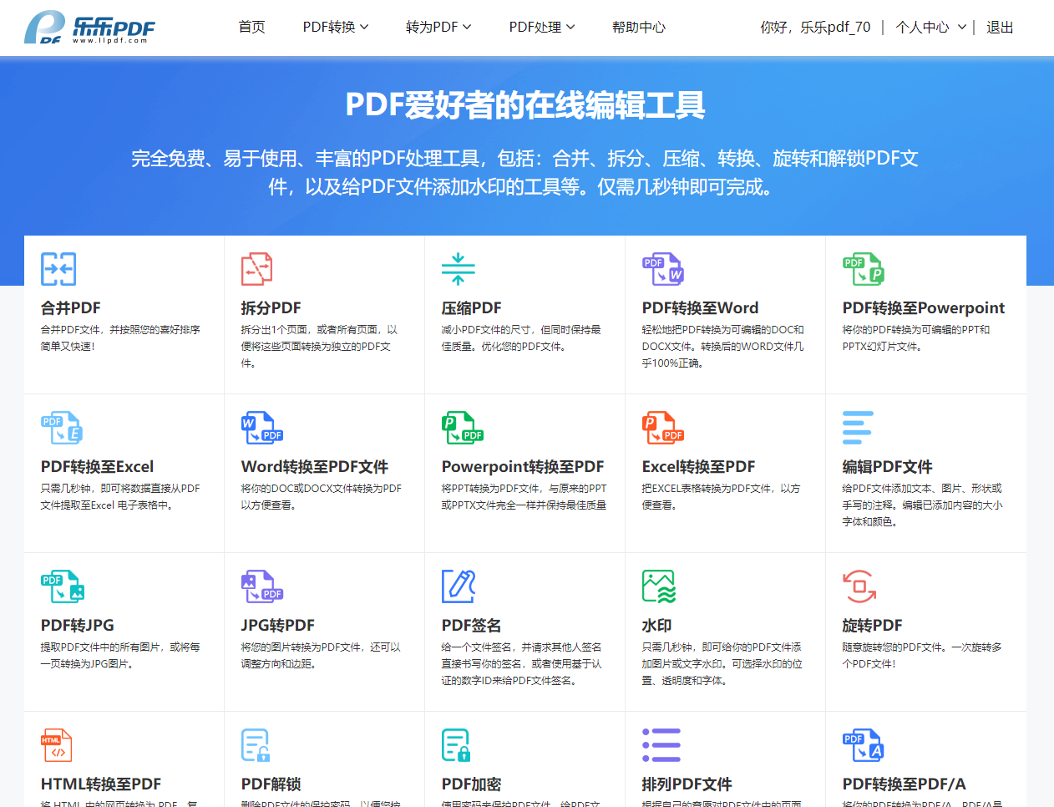Open the 编辑PDF文件 title link

tap(887, 466)
